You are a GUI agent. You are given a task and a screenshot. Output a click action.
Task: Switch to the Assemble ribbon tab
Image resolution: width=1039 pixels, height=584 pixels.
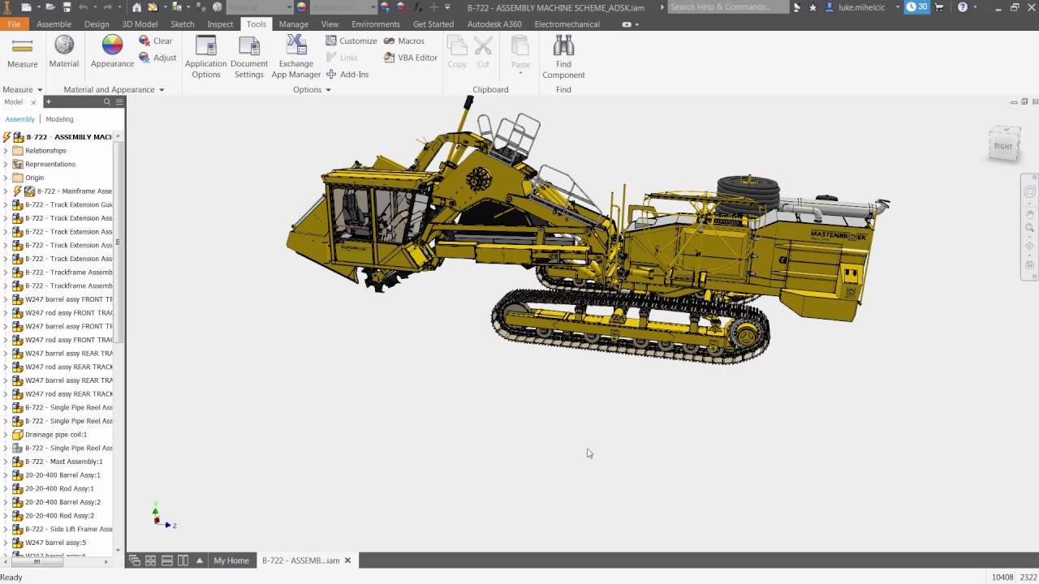pos(54,24)
